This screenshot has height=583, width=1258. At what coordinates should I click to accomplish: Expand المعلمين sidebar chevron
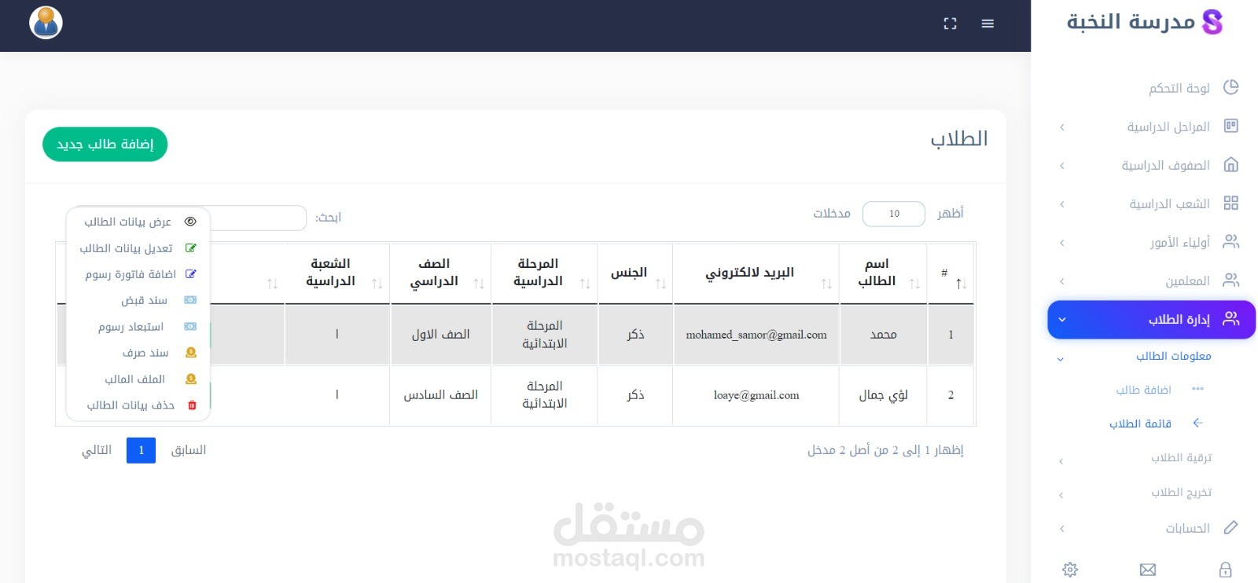1062,280
